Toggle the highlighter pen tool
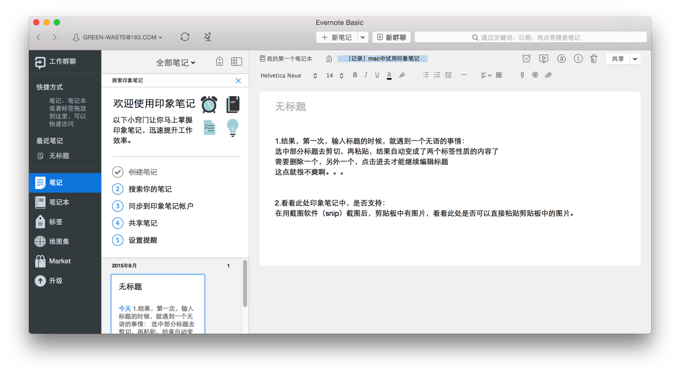Viewport: 680px width, 375px height. coord(402,75)
